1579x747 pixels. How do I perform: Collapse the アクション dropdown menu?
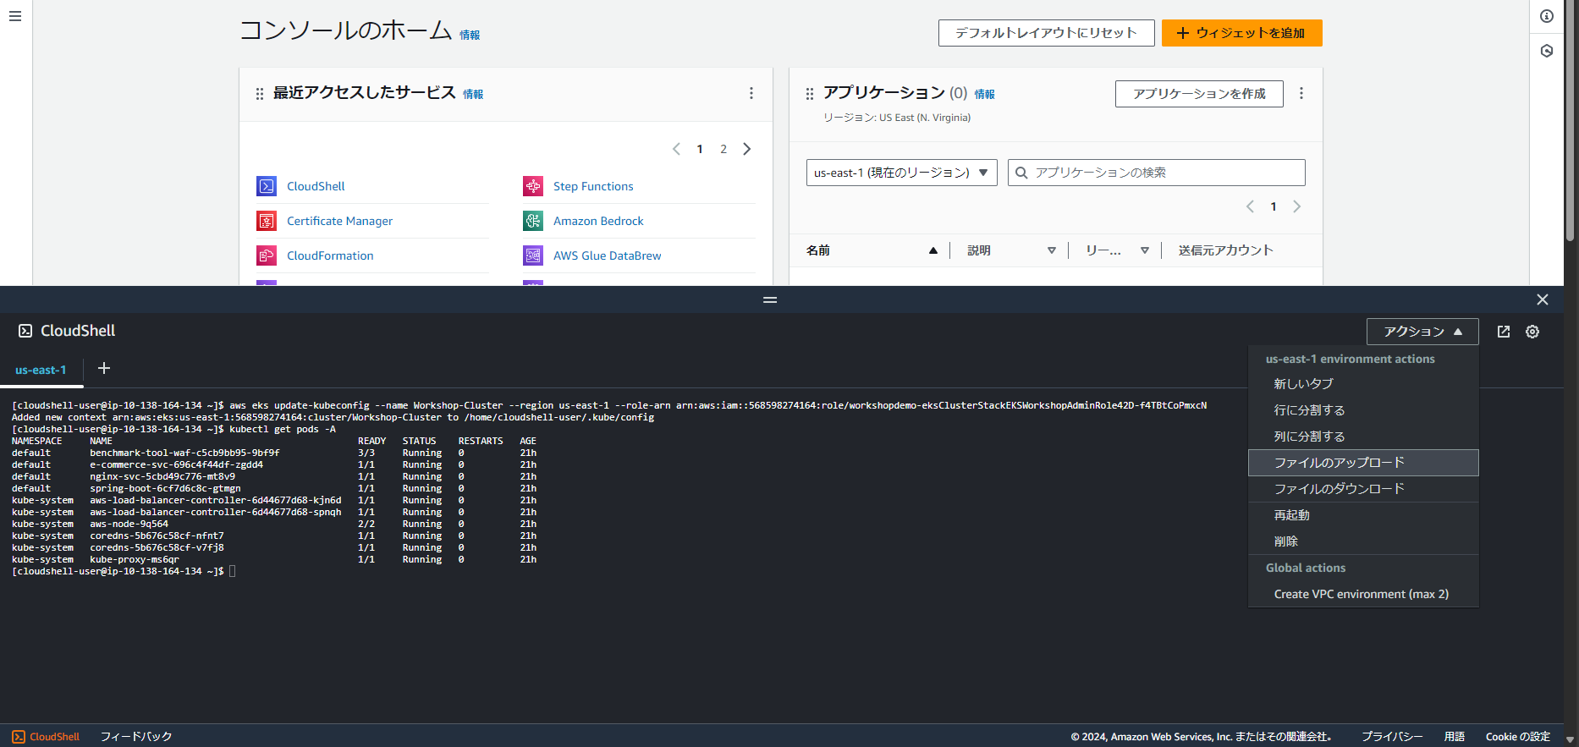click(x=1422, y=332)
